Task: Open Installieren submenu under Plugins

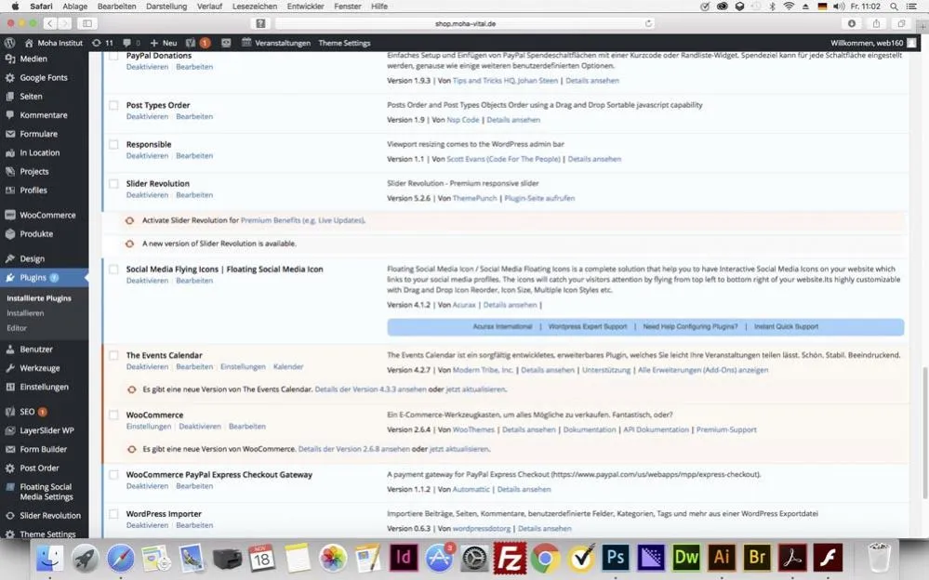Action: coord(25,313)
